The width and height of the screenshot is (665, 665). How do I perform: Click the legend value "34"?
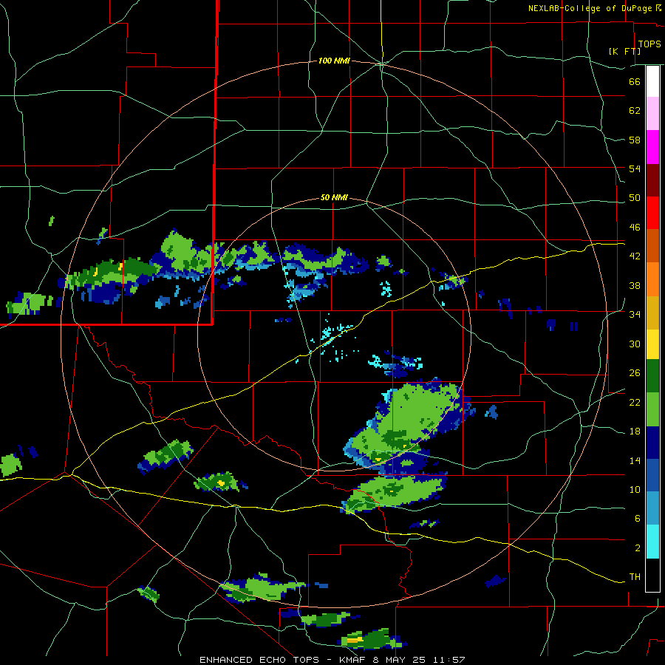click(635, 315)
